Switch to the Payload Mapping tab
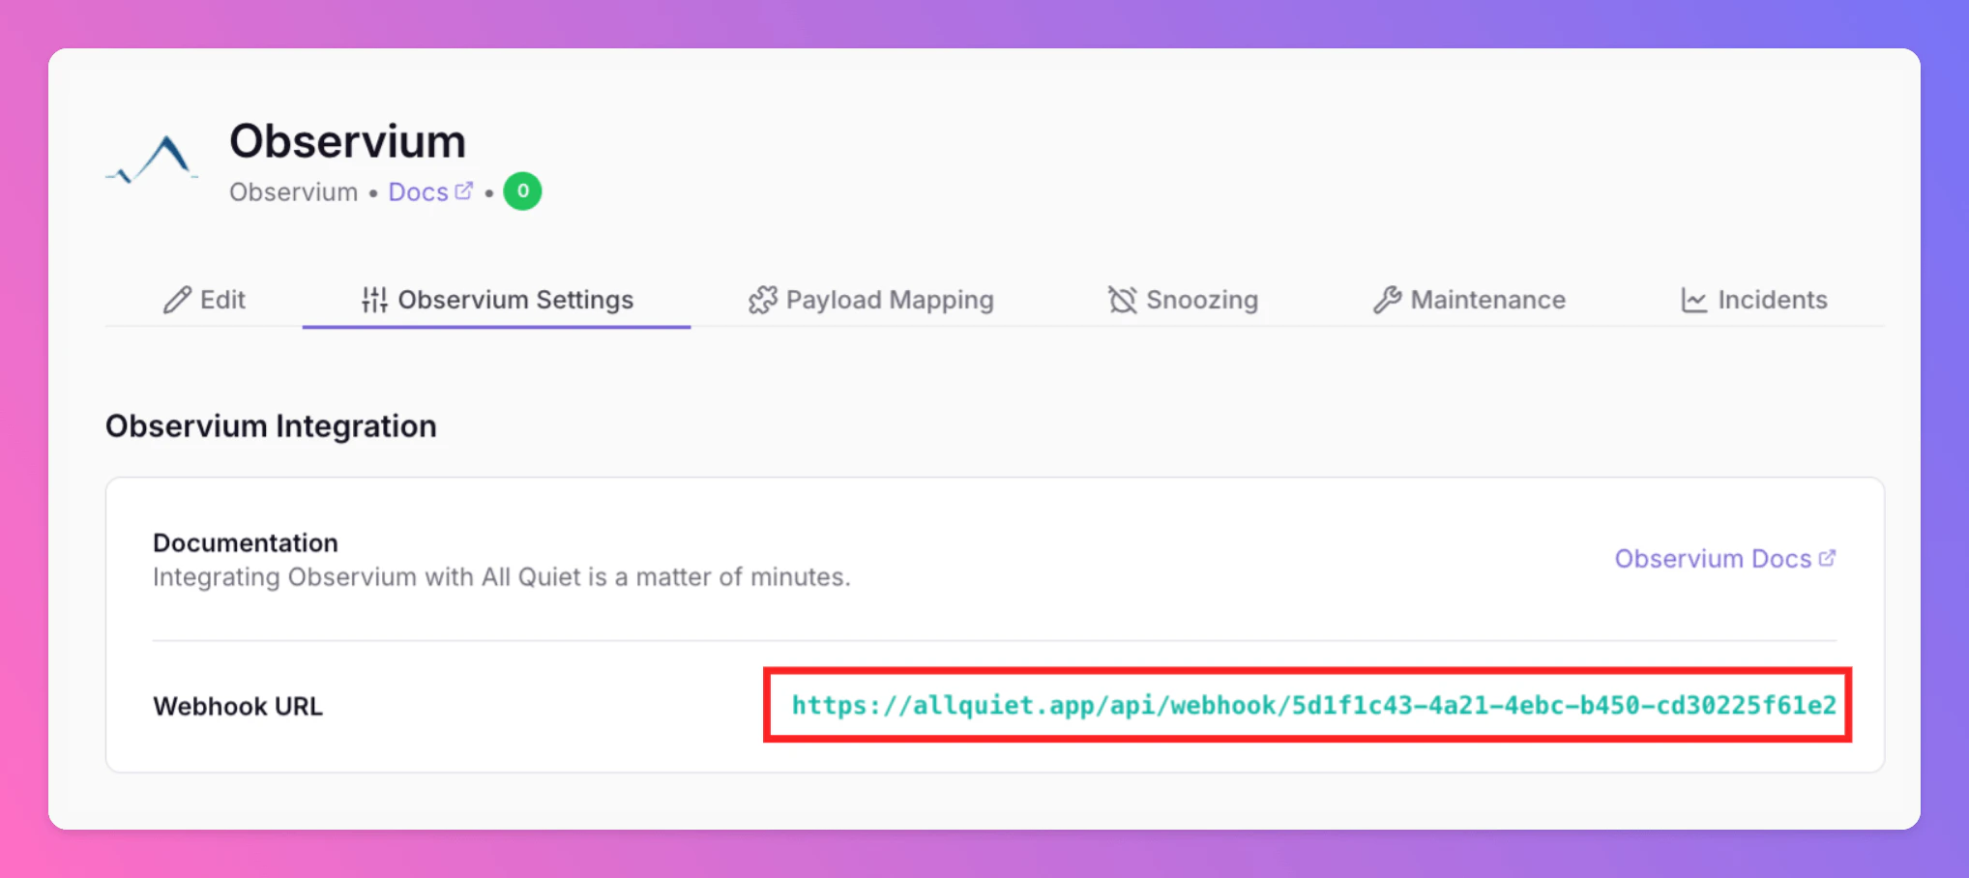Image resolution: width=1969 pixels, height=878 pixels. click(870, 300)
